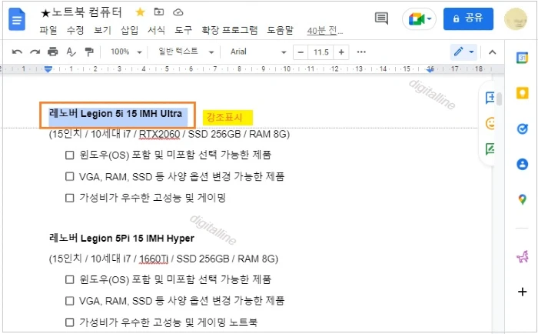
Task: Click the heading 레노버 Legion 5i 15 IMH Ultra
Action: coord(115,114)
